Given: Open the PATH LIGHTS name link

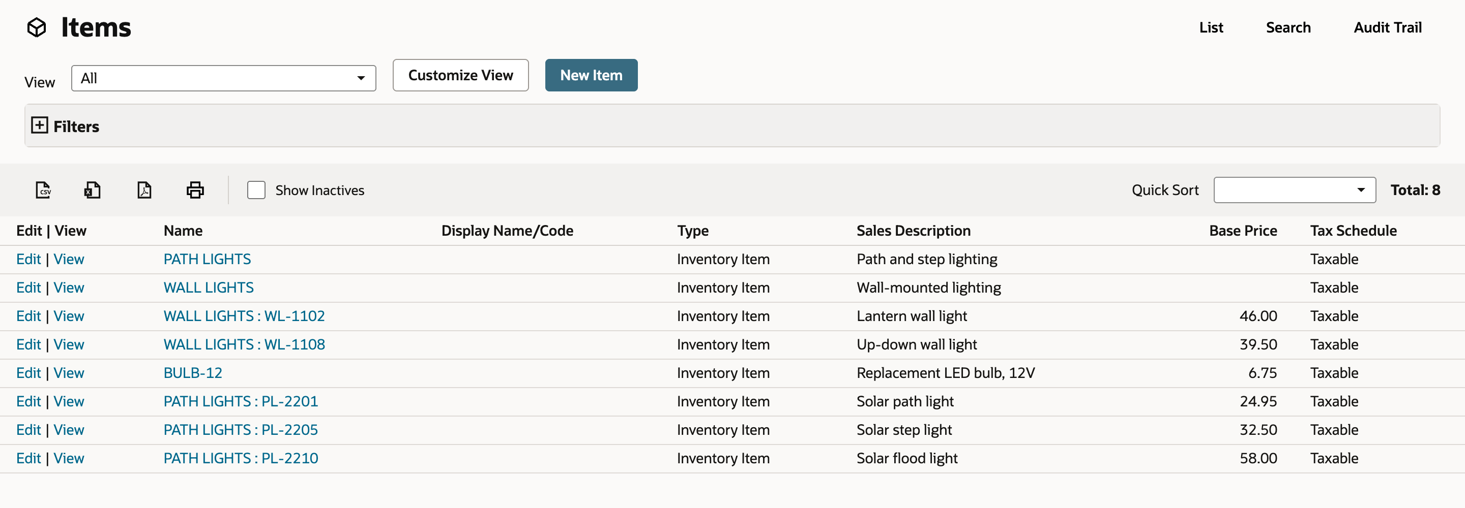Looking at the screenshot, I should tap(207, 259).
